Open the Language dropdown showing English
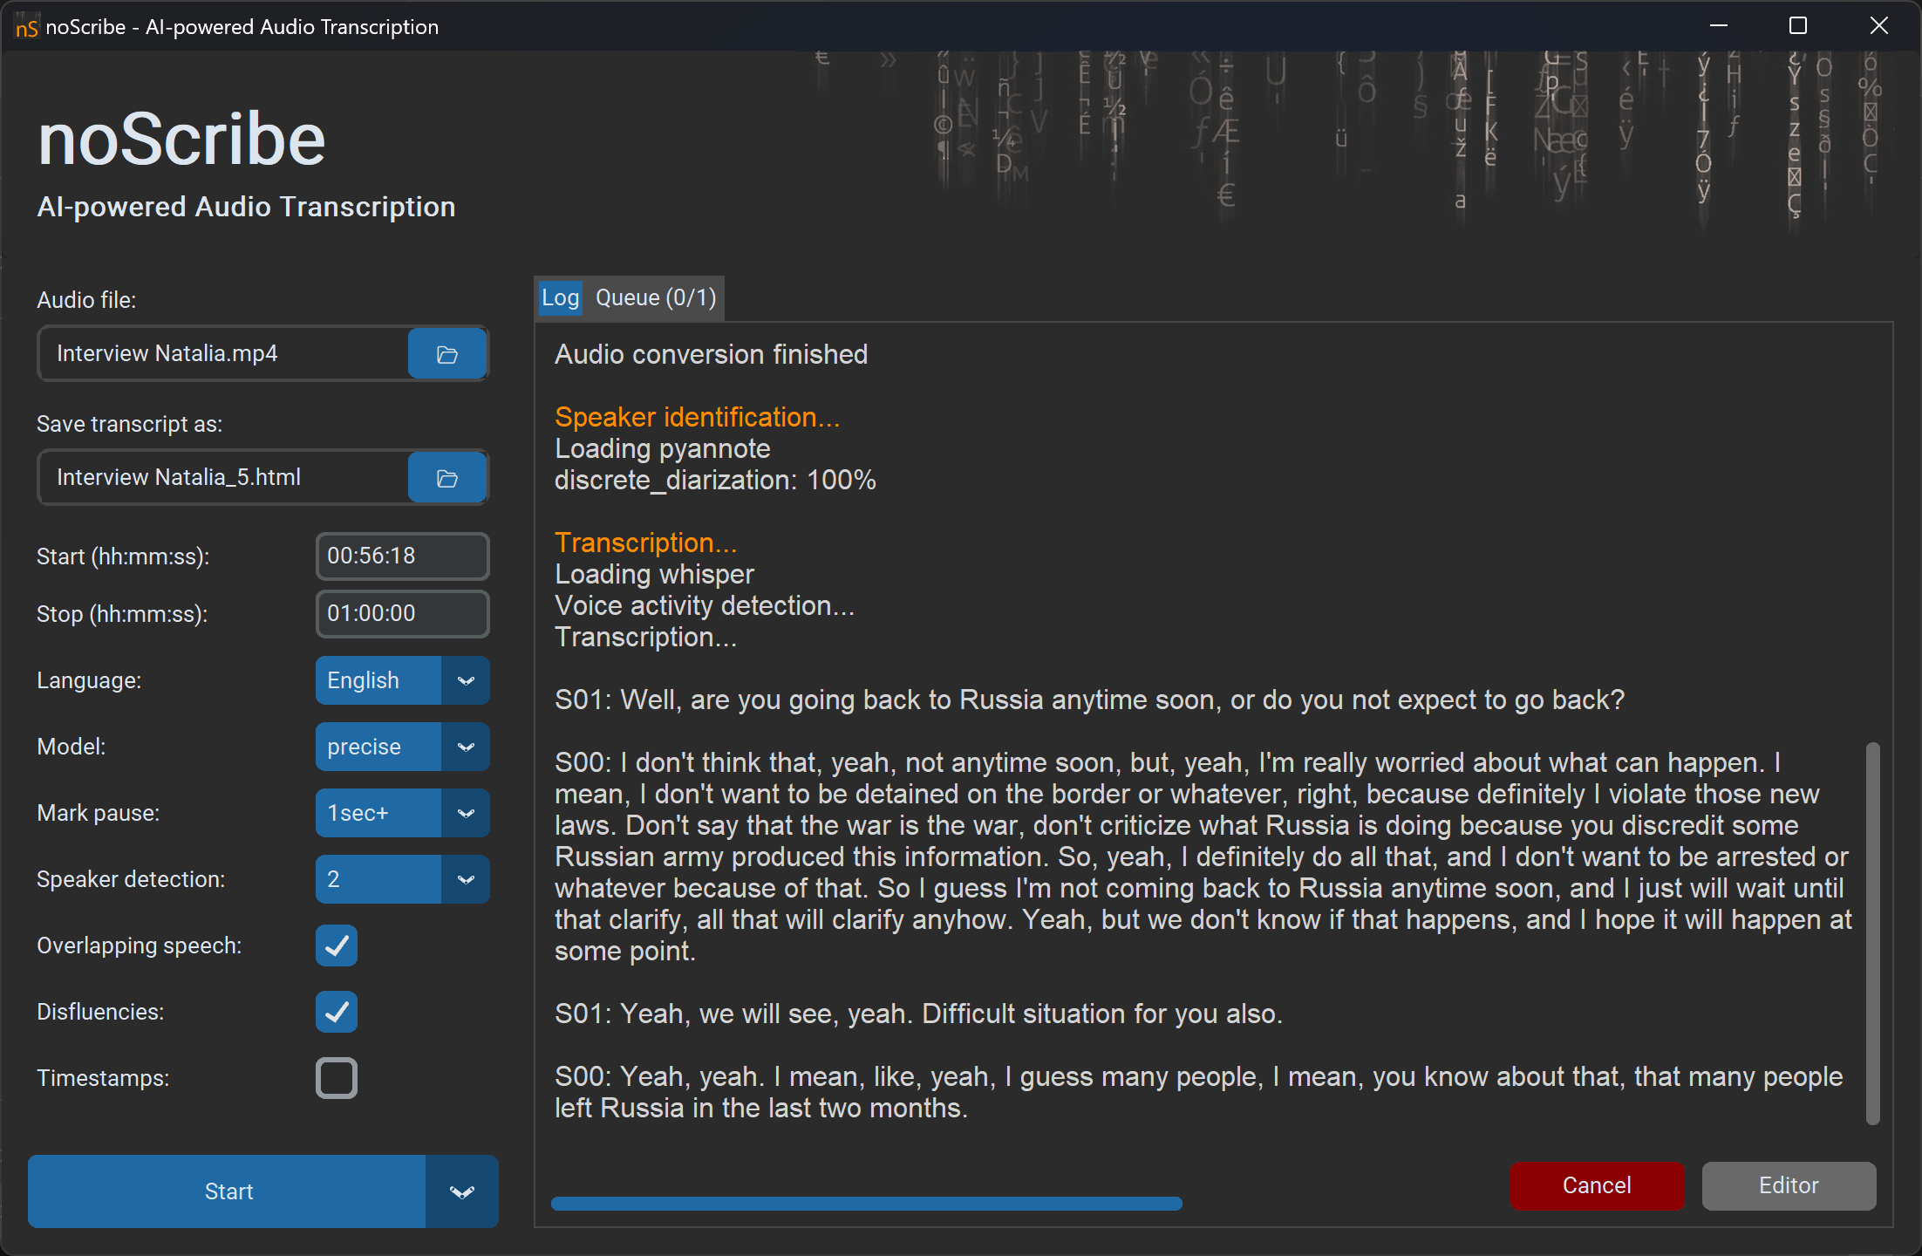 pyautogui.click(x=466, y=680)
